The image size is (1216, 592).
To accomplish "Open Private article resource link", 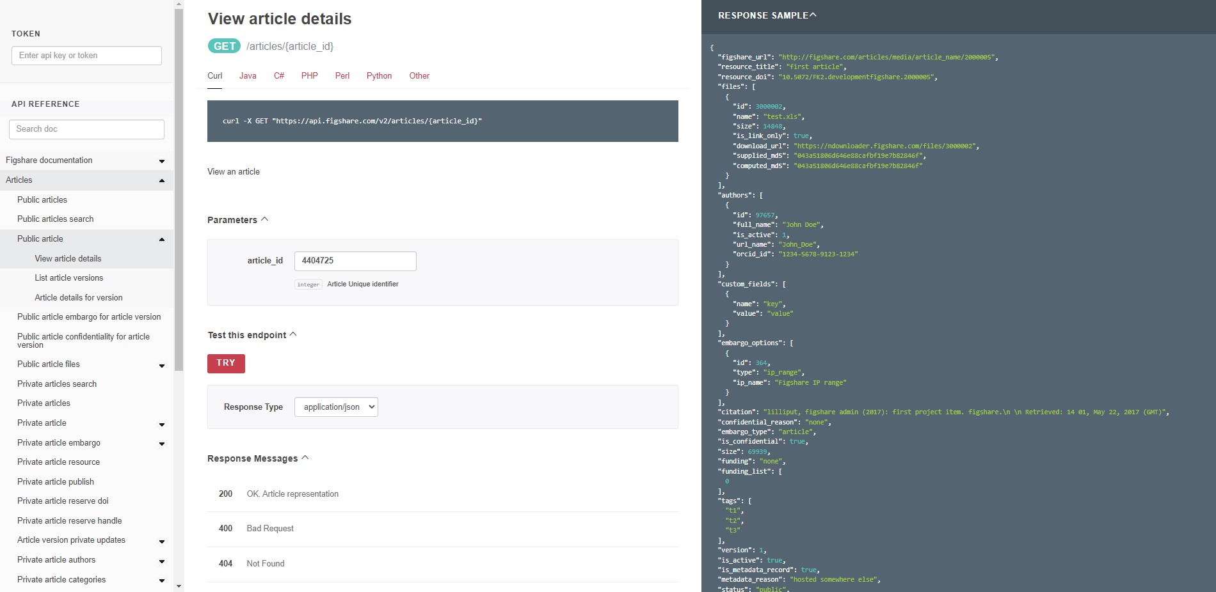I will pos(59,462).
